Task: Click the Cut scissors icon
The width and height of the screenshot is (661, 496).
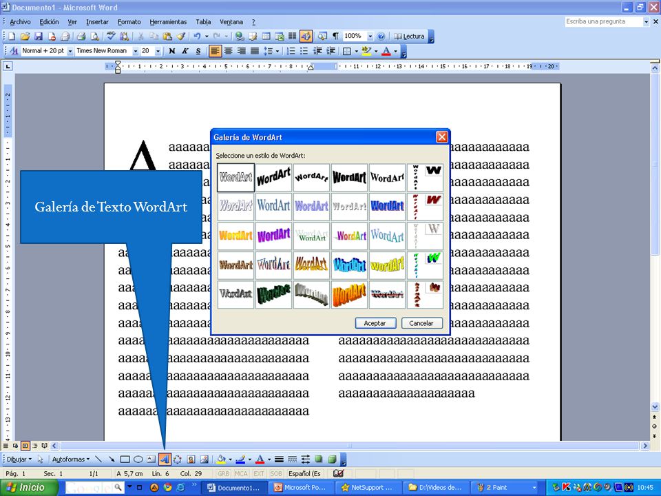Action: click(x=140, y=37)
